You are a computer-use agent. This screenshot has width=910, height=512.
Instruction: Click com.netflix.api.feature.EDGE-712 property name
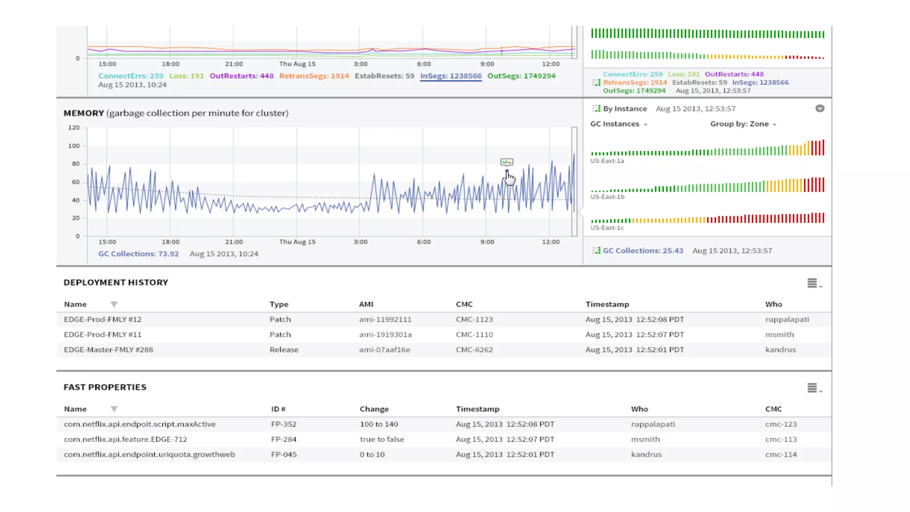pyautogui.click(x=125, y=439)
